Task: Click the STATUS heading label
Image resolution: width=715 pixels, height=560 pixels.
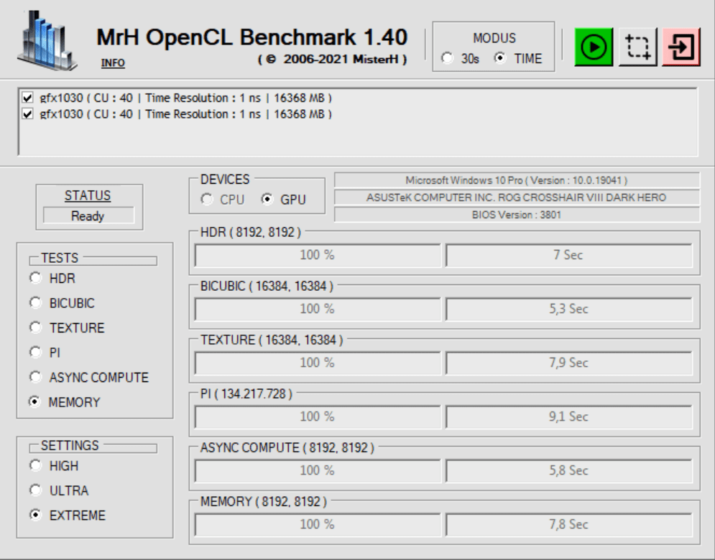Action: click(x=88, y=195)
